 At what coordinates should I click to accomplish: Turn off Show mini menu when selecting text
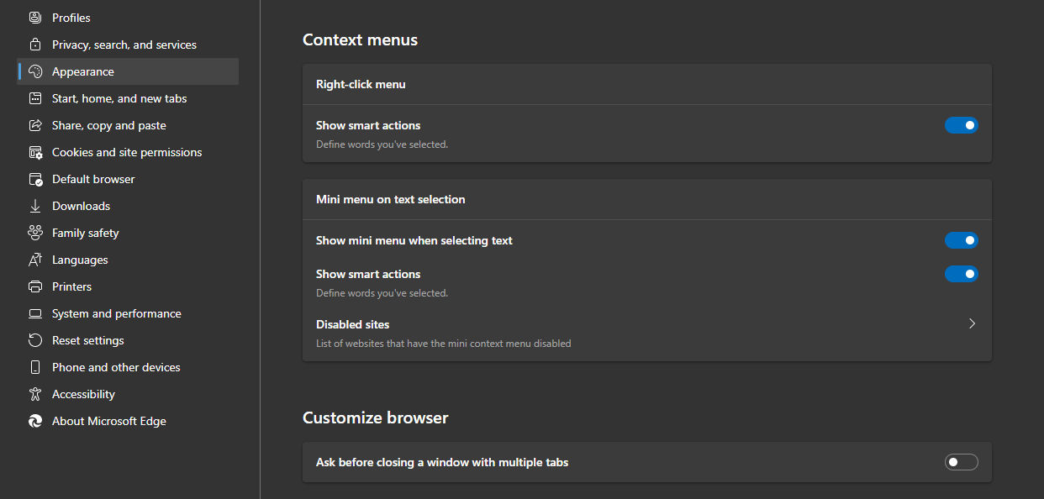[x=961, y=240]
